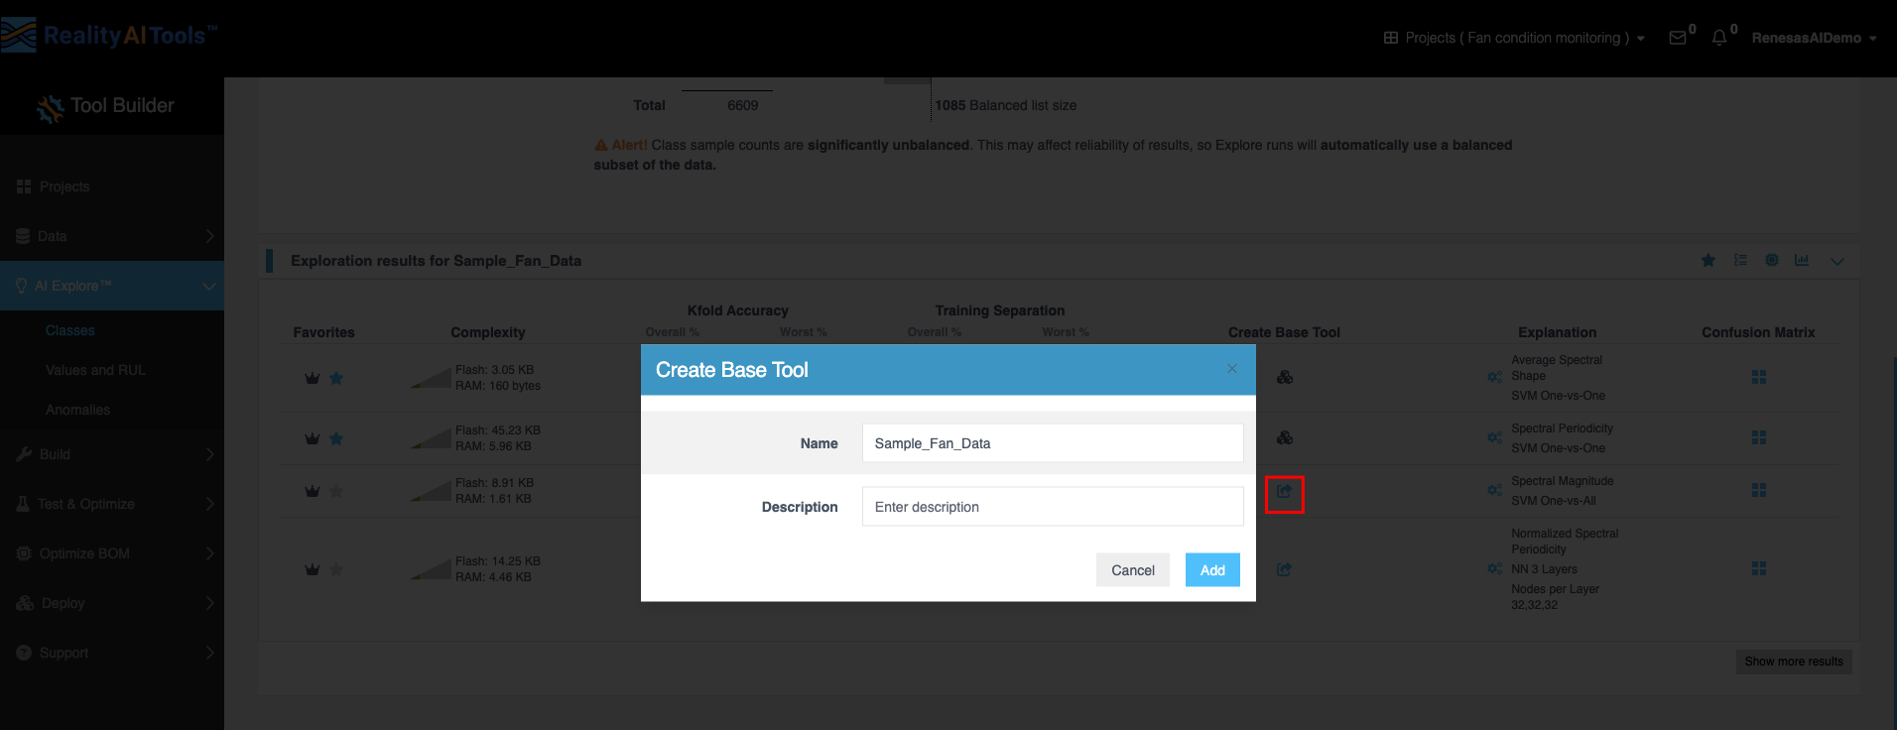Viewport: 1897px width, 730px height.
Task: Click the complexity triangle for Flash 45.23 KB
Action: [432, 438]
